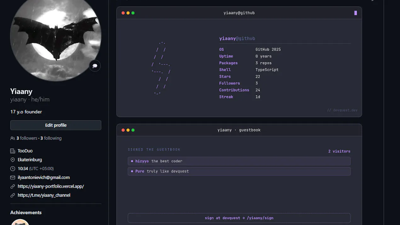This screenshot has width=400, height=225.
Task: Click the Yiaany profile name heading
Action: click(x=21, y=91)
